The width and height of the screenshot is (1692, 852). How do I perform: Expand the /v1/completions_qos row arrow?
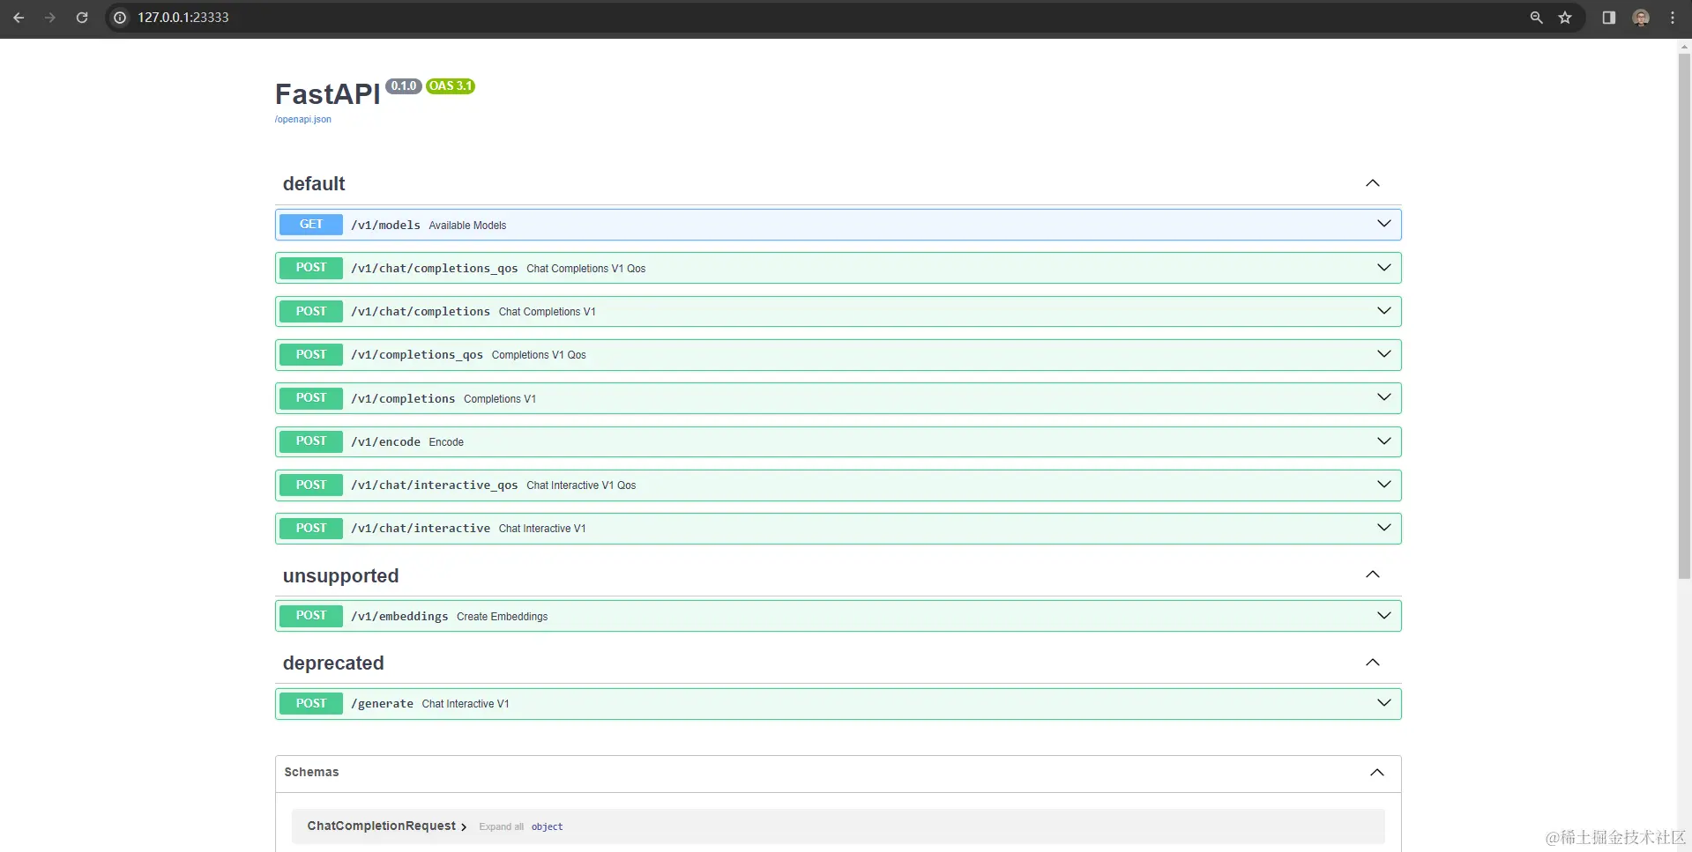coord(1384,354)
